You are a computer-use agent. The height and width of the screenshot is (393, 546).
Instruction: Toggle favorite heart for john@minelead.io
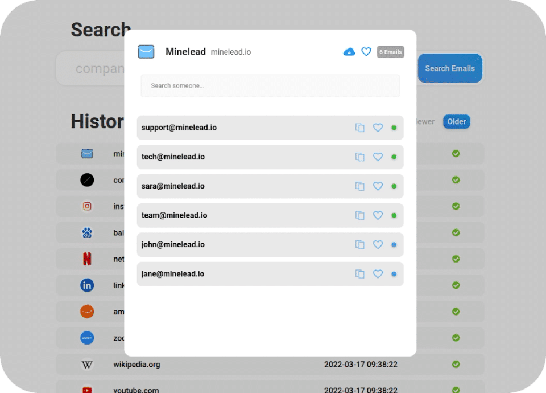click(x=378, y=245)
